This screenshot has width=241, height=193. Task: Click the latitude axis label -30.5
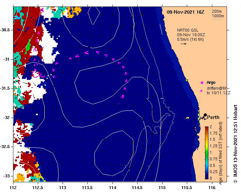(5, 30)
